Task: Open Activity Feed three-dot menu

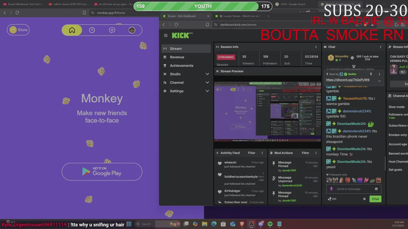Action: pyautogui.click(x=262, y=153)
